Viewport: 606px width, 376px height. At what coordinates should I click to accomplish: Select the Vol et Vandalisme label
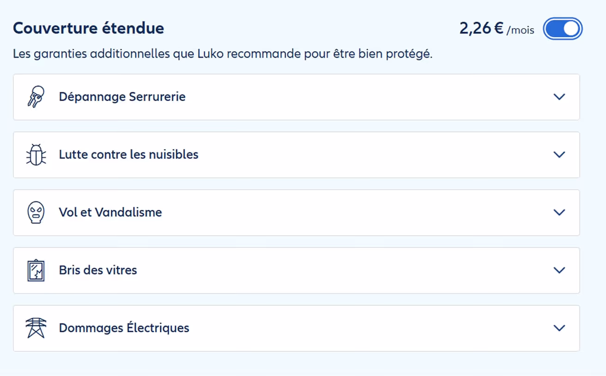110,213
